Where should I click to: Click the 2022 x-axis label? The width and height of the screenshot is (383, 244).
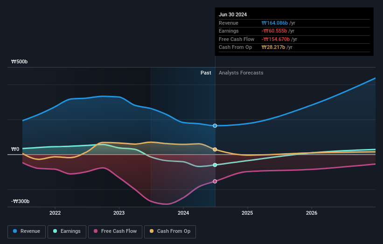(55, 213)
